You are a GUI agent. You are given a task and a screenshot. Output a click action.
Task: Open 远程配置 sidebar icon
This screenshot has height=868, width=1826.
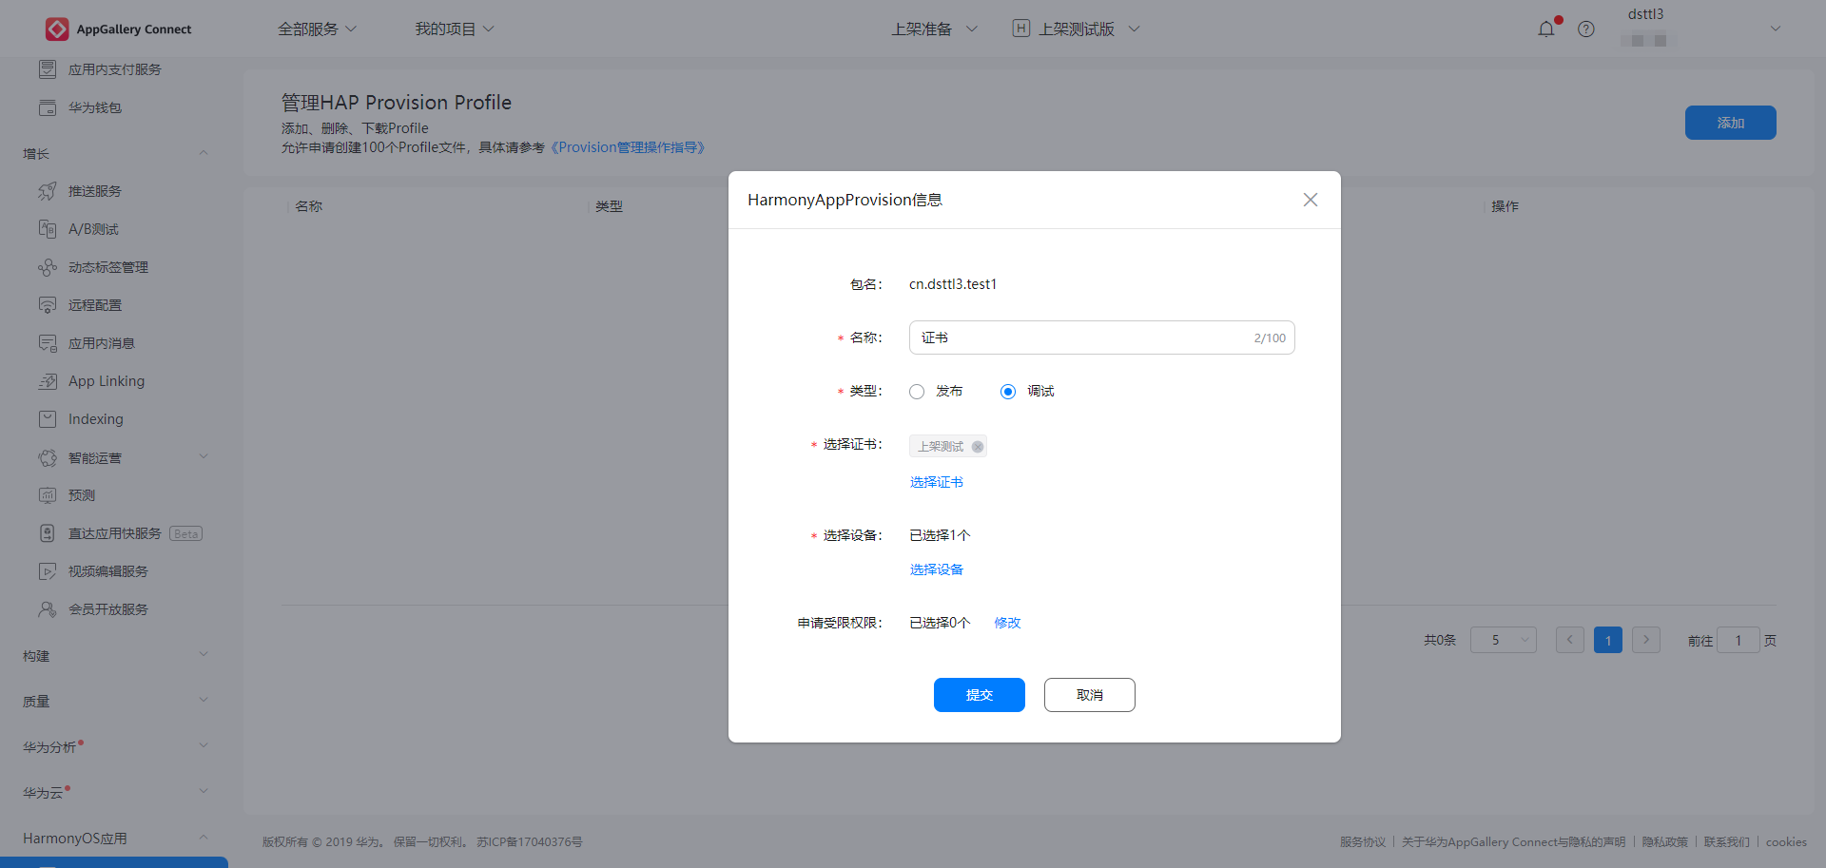[48, 305]
